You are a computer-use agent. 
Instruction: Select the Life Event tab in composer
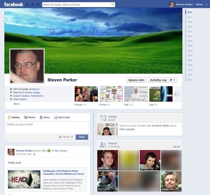point(62,117)
